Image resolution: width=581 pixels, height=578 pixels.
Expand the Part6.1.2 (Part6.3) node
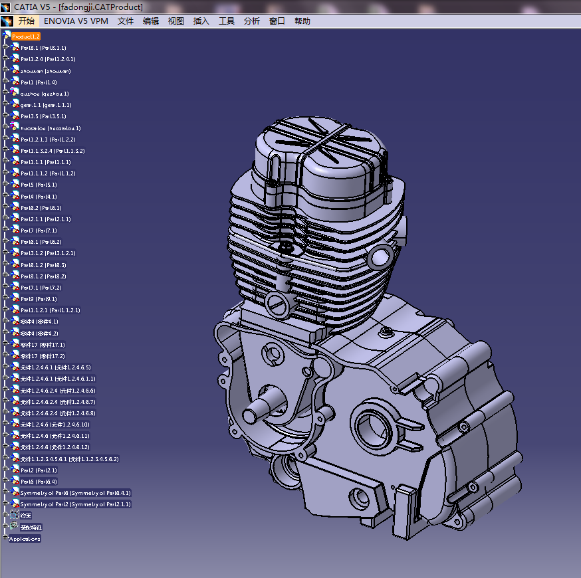[x=5, y=263]
